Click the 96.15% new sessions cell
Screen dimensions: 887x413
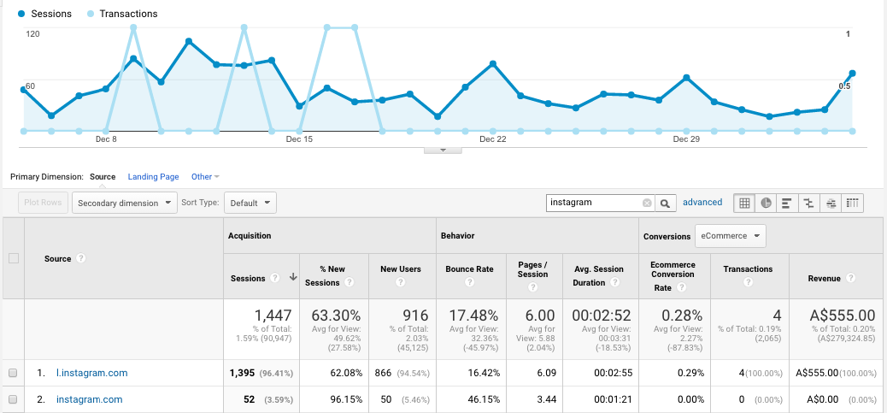tap(346, 399)
